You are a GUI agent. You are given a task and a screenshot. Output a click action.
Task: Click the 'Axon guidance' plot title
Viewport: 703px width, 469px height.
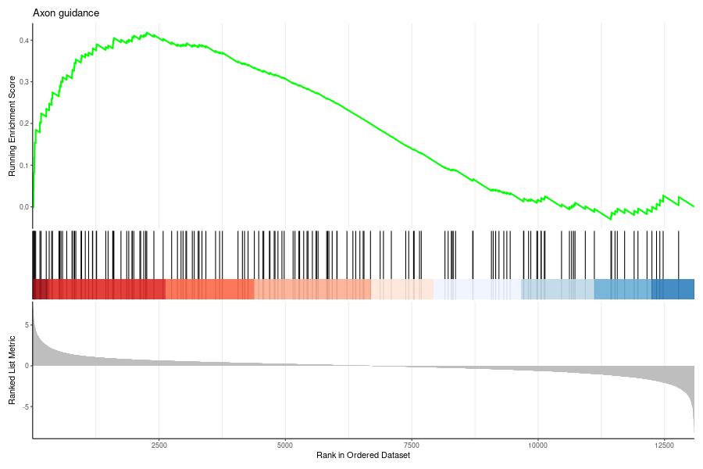coord(66,13)
